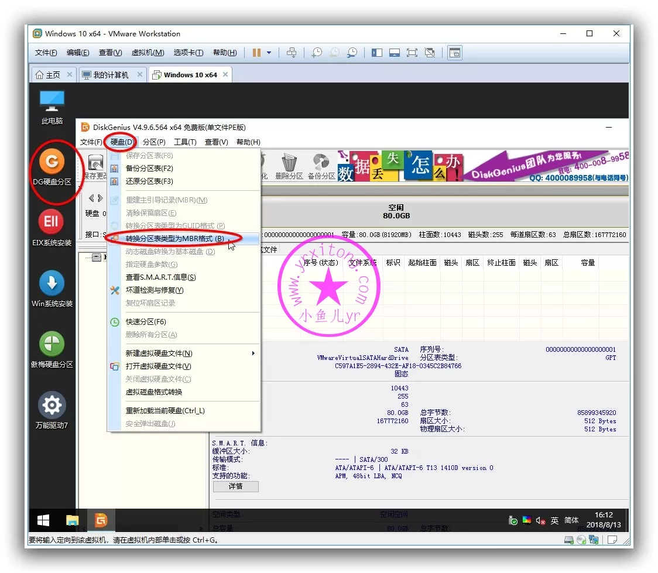Open the snapshot manager (clock with wrench)
The image size is (658, 573).
click(x=352, y=53)
